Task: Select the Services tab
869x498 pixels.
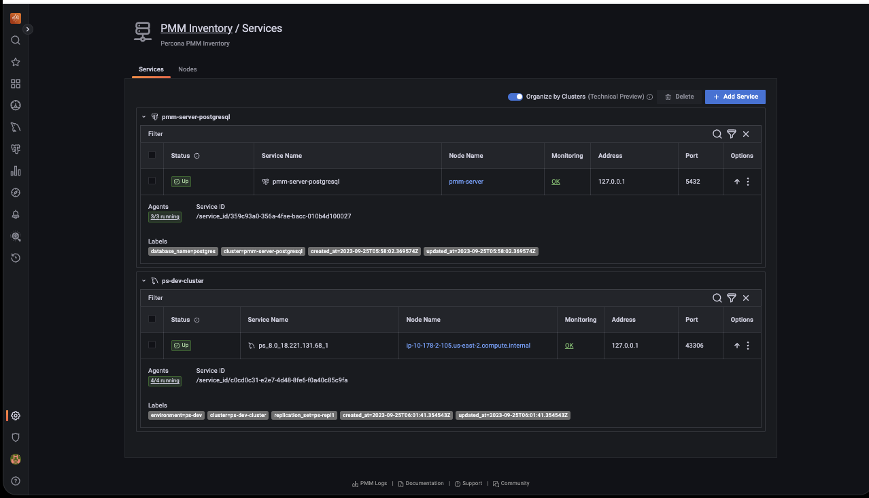Action: (151, 69)
